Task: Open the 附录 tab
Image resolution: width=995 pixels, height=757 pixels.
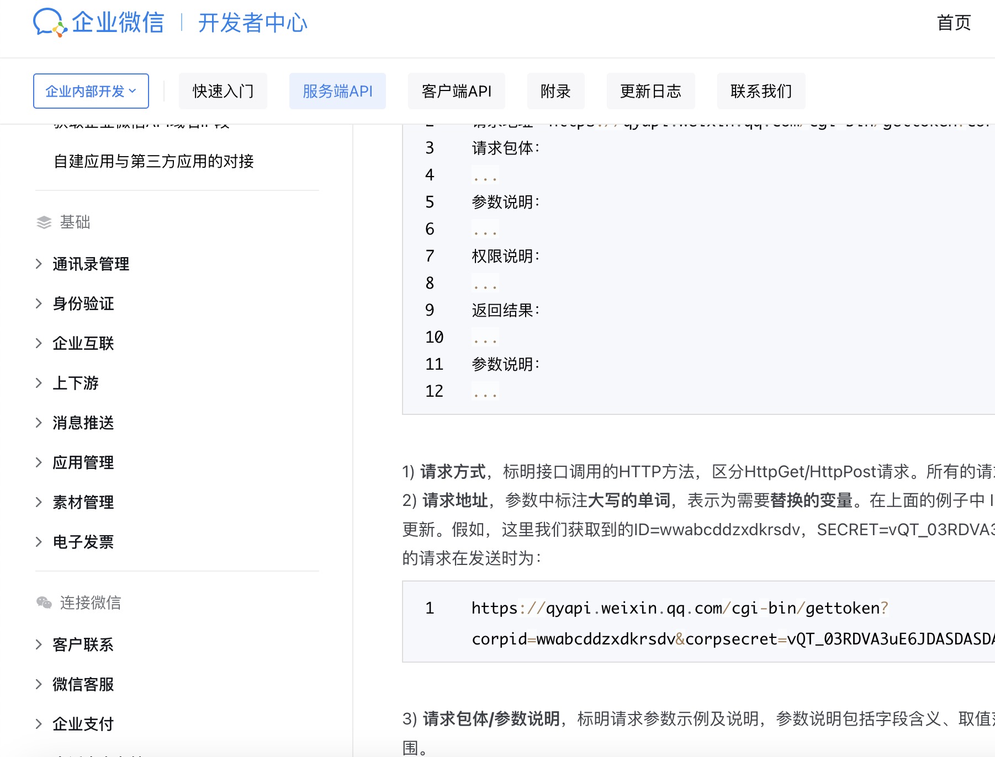Action: pos(555,91)
